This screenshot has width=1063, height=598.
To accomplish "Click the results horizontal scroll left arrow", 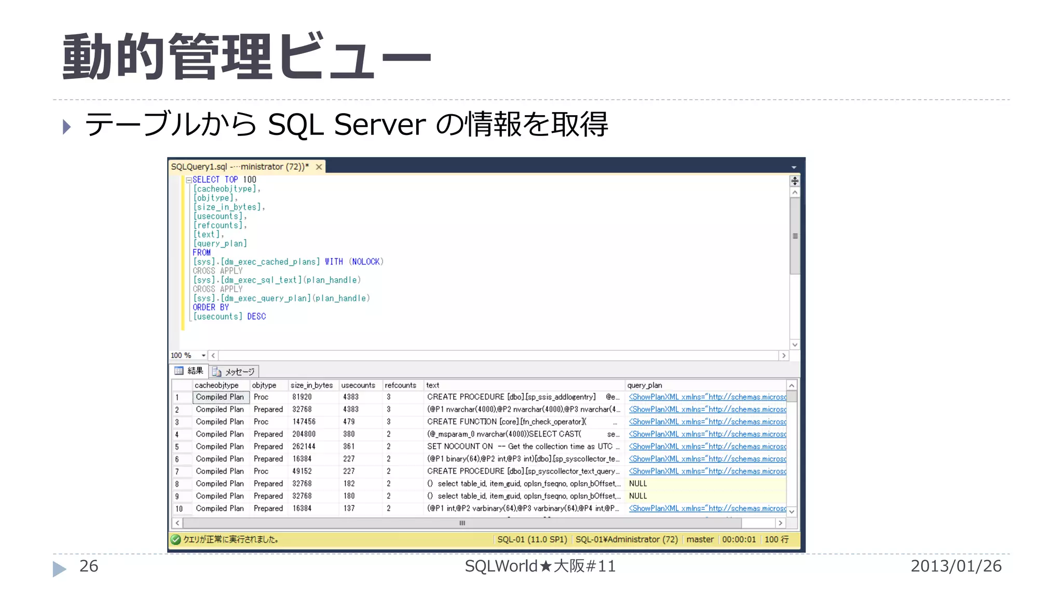I will 178,523.
